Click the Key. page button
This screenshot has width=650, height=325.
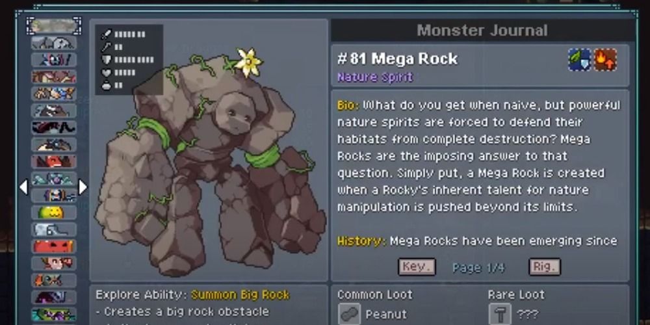click(x=417, y=267)
